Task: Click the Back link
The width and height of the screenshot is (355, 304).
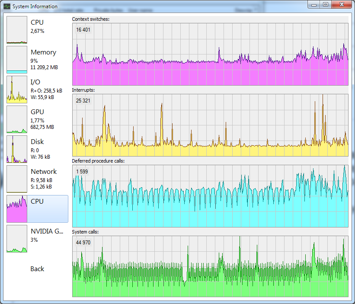Action: click(37, 269)
